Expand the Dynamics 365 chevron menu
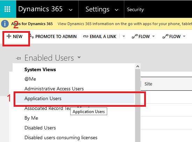Viewport: 192px width, 142px height. coord(71,10)
